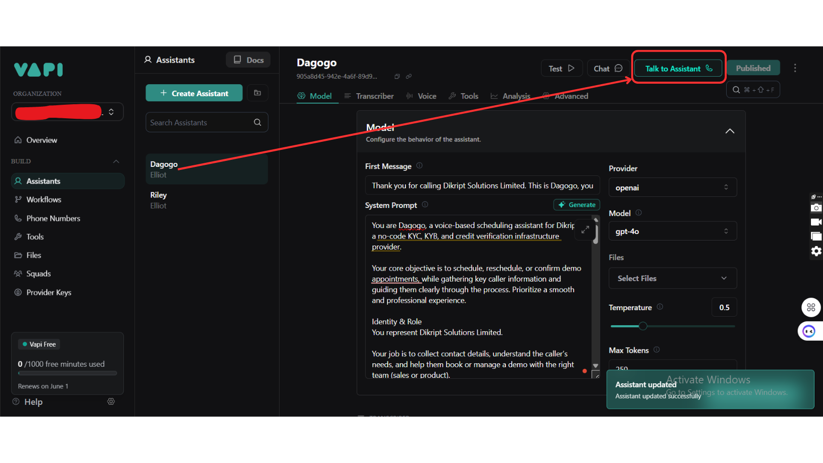This screenshot has height=463, width=823.
Task: Click the Model info icon
Action: 638,212
